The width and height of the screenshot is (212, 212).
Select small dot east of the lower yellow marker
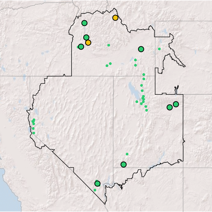pyautogui.click(x=109, y=45)
